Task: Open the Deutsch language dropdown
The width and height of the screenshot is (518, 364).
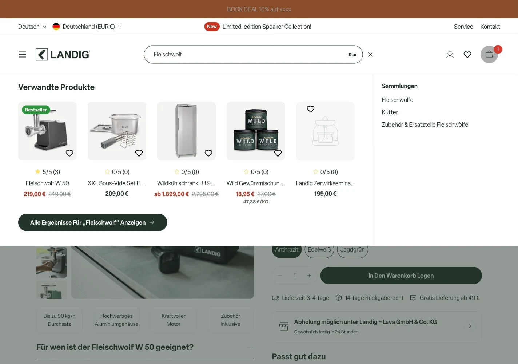Action: (x=32, y=27)
